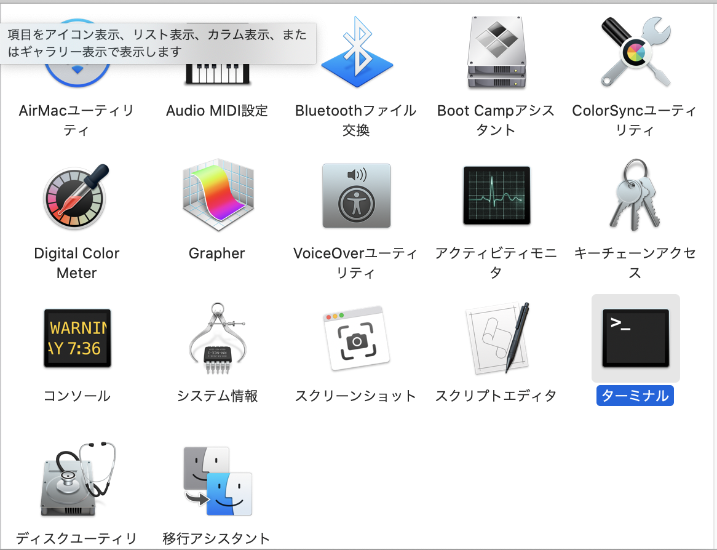Screen dimensions: 717x550
Task: Click the Audio MIDI設定 piano icon
Action: (x=218, y=74)
